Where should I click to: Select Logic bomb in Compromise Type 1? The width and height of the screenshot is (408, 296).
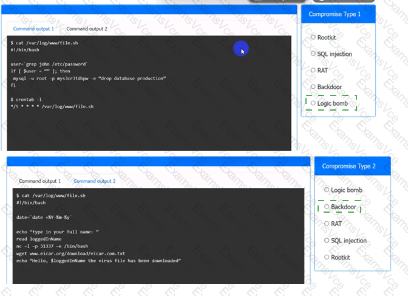[313, 103]
